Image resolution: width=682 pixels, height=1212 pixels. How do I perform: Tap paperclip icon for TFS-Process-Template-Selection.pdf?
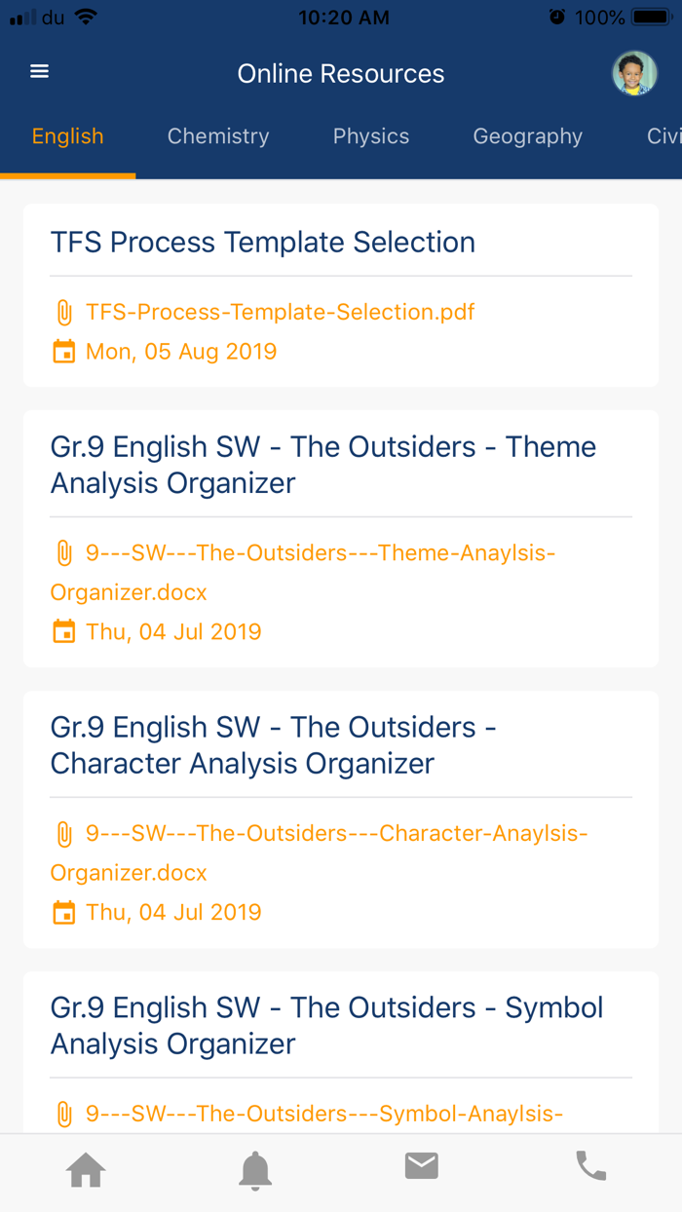tap(63, 313)
